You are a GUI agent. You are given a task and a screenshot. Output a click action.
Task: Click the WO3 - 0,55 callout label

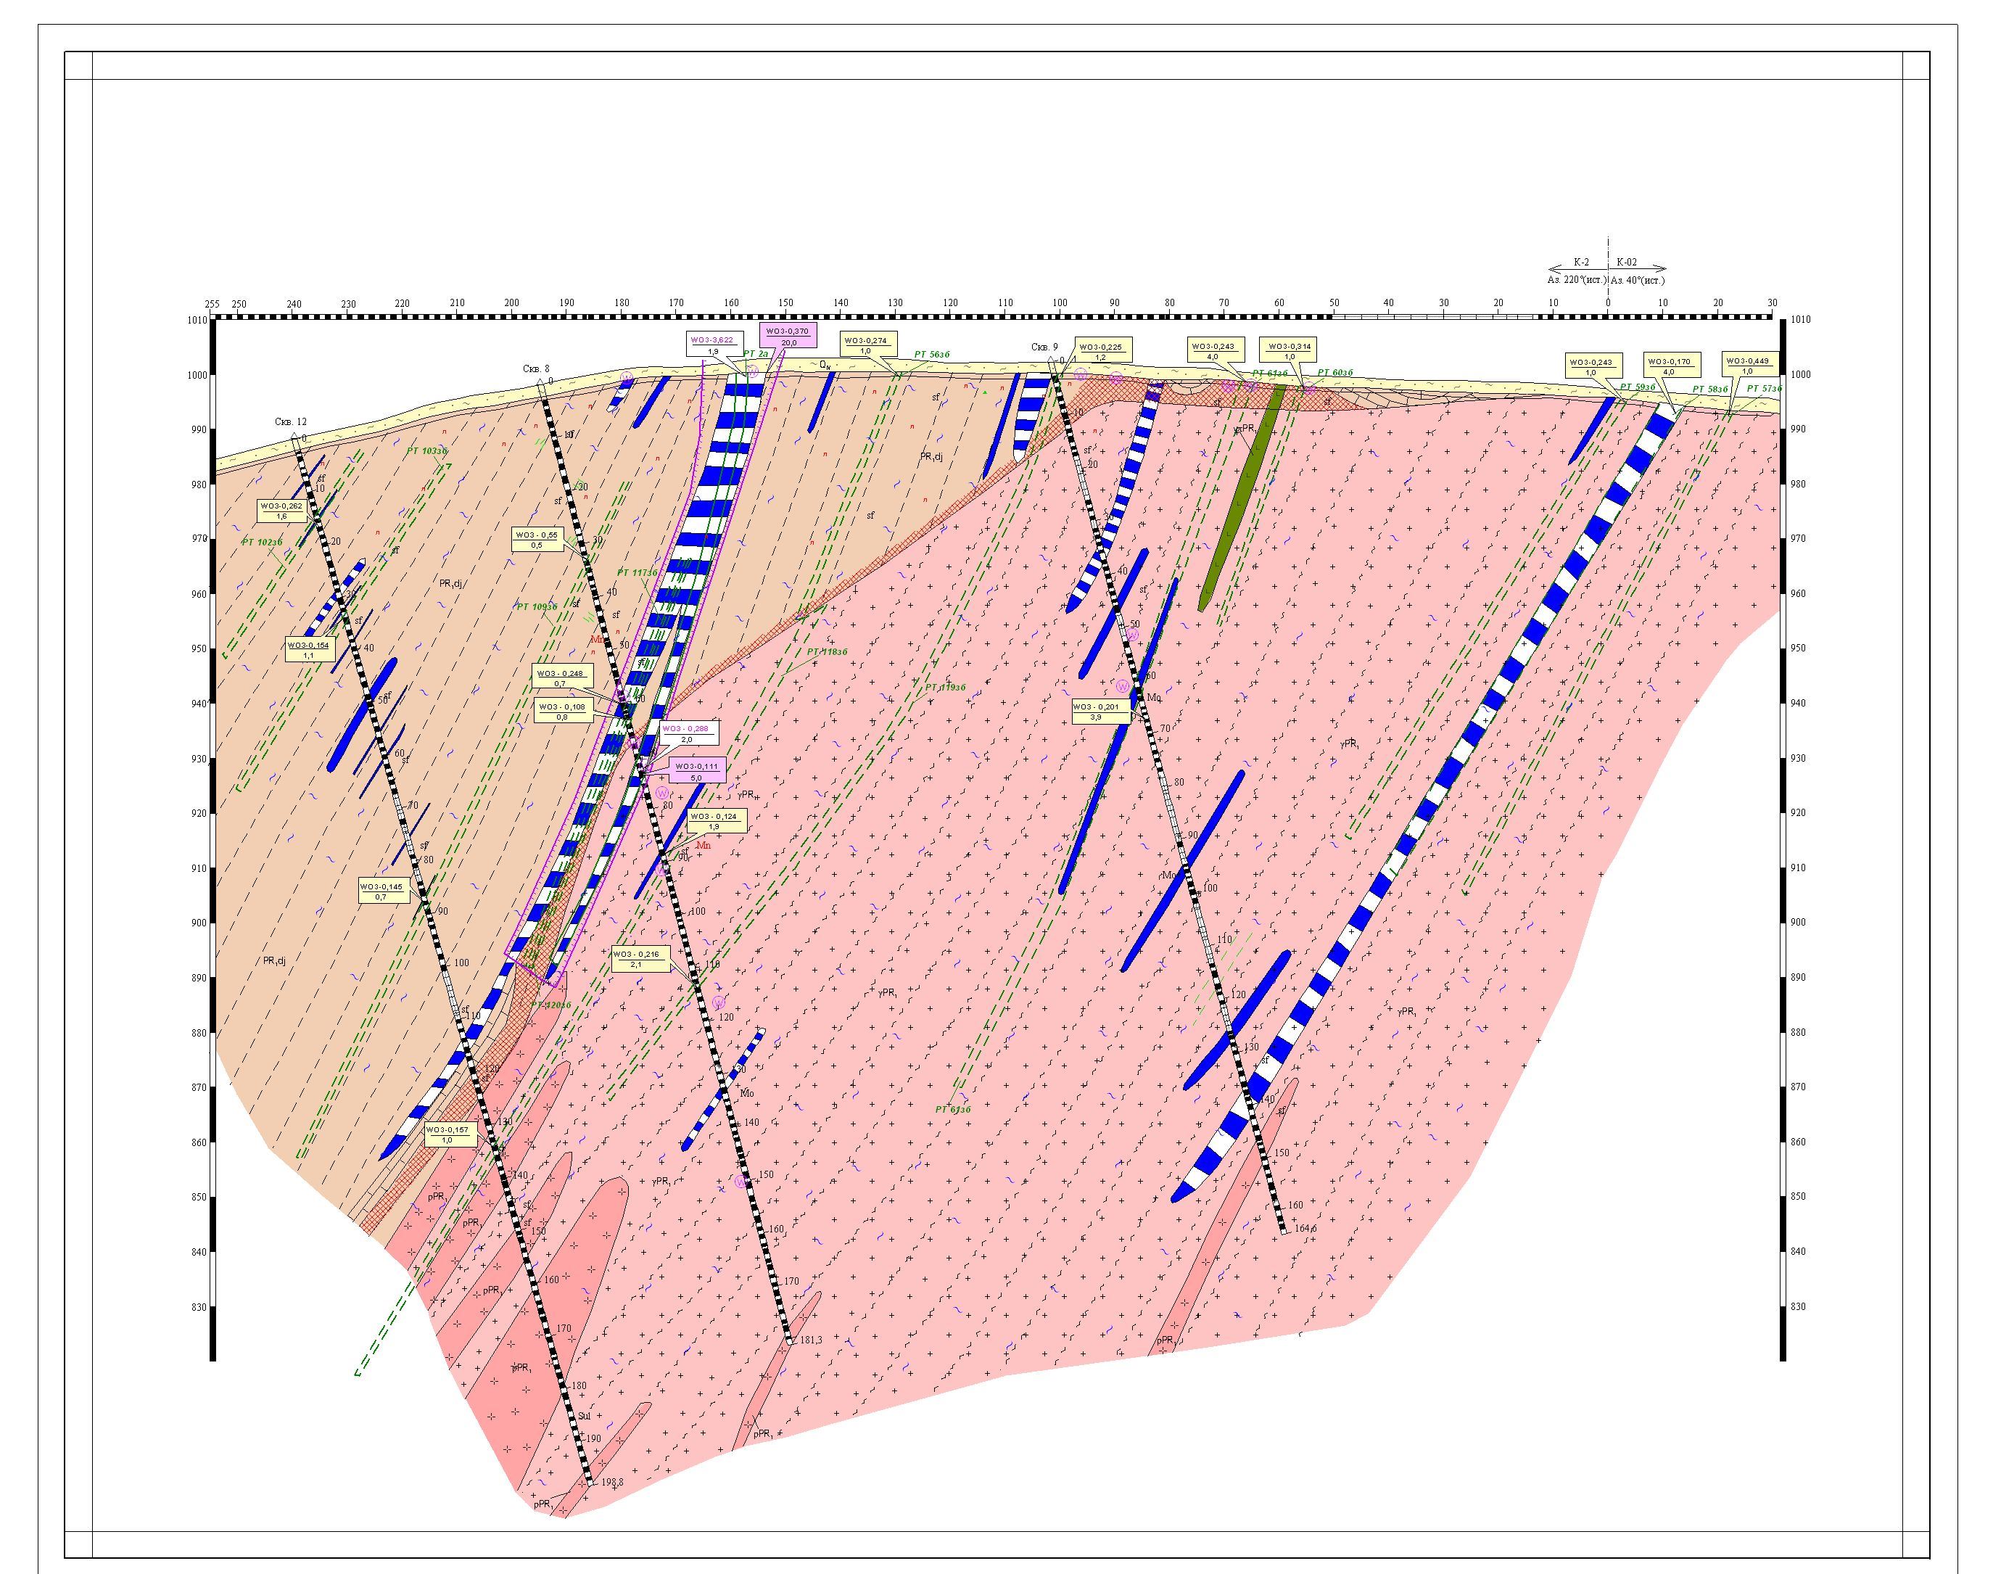[537, 540]
